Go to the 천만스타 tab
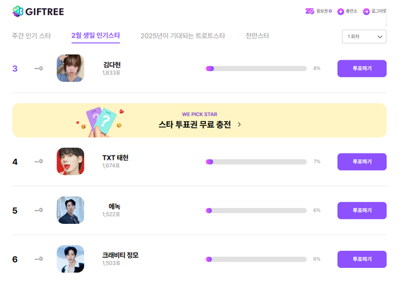This screenshot has height=283, width=402. [x=257, y=36]
